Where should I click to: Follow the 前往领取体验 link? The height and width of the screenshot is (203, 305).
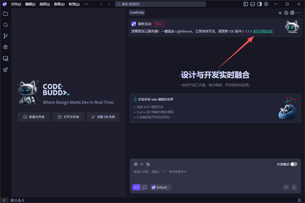tap(263, 31)
